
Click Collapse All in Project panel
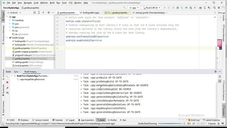43,13
